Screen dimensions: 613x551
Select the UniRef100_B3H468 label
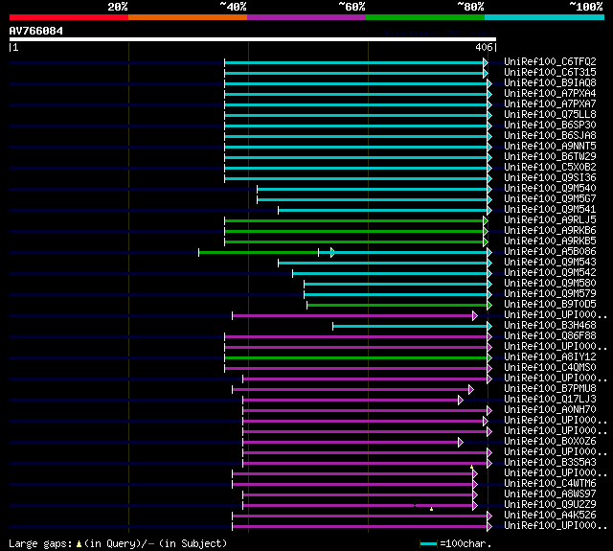point(550,326)
